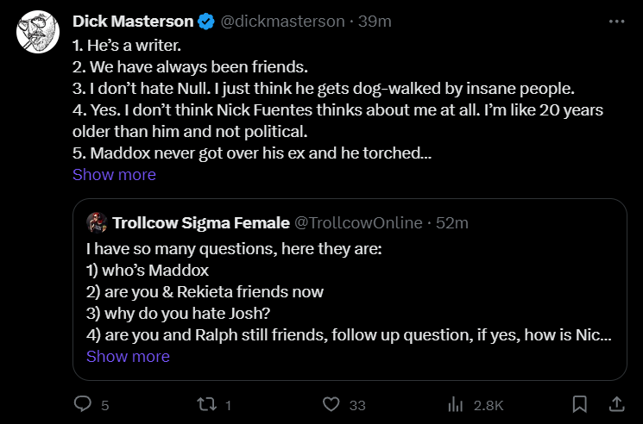Screen dimensions: 643x424
Task: Click the 52m quoted tweet timestamp
Action: 451,223
